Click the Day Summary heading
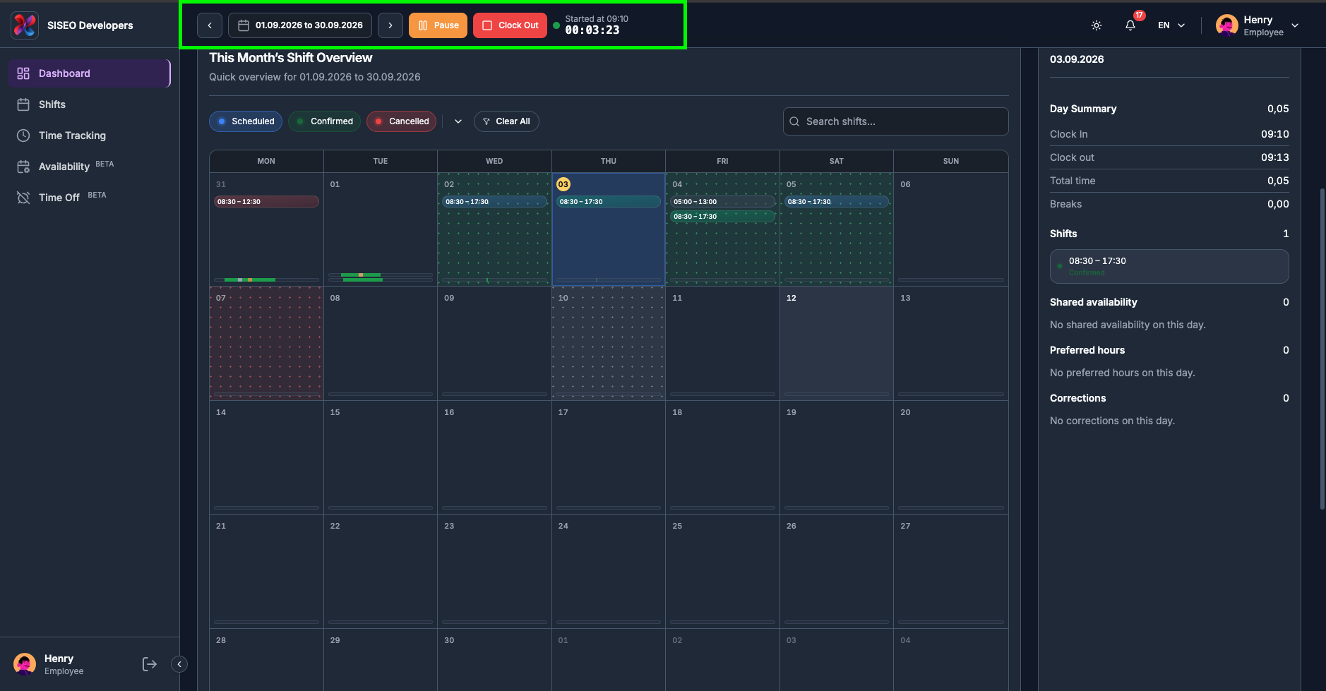 [x=1083, y=109]
